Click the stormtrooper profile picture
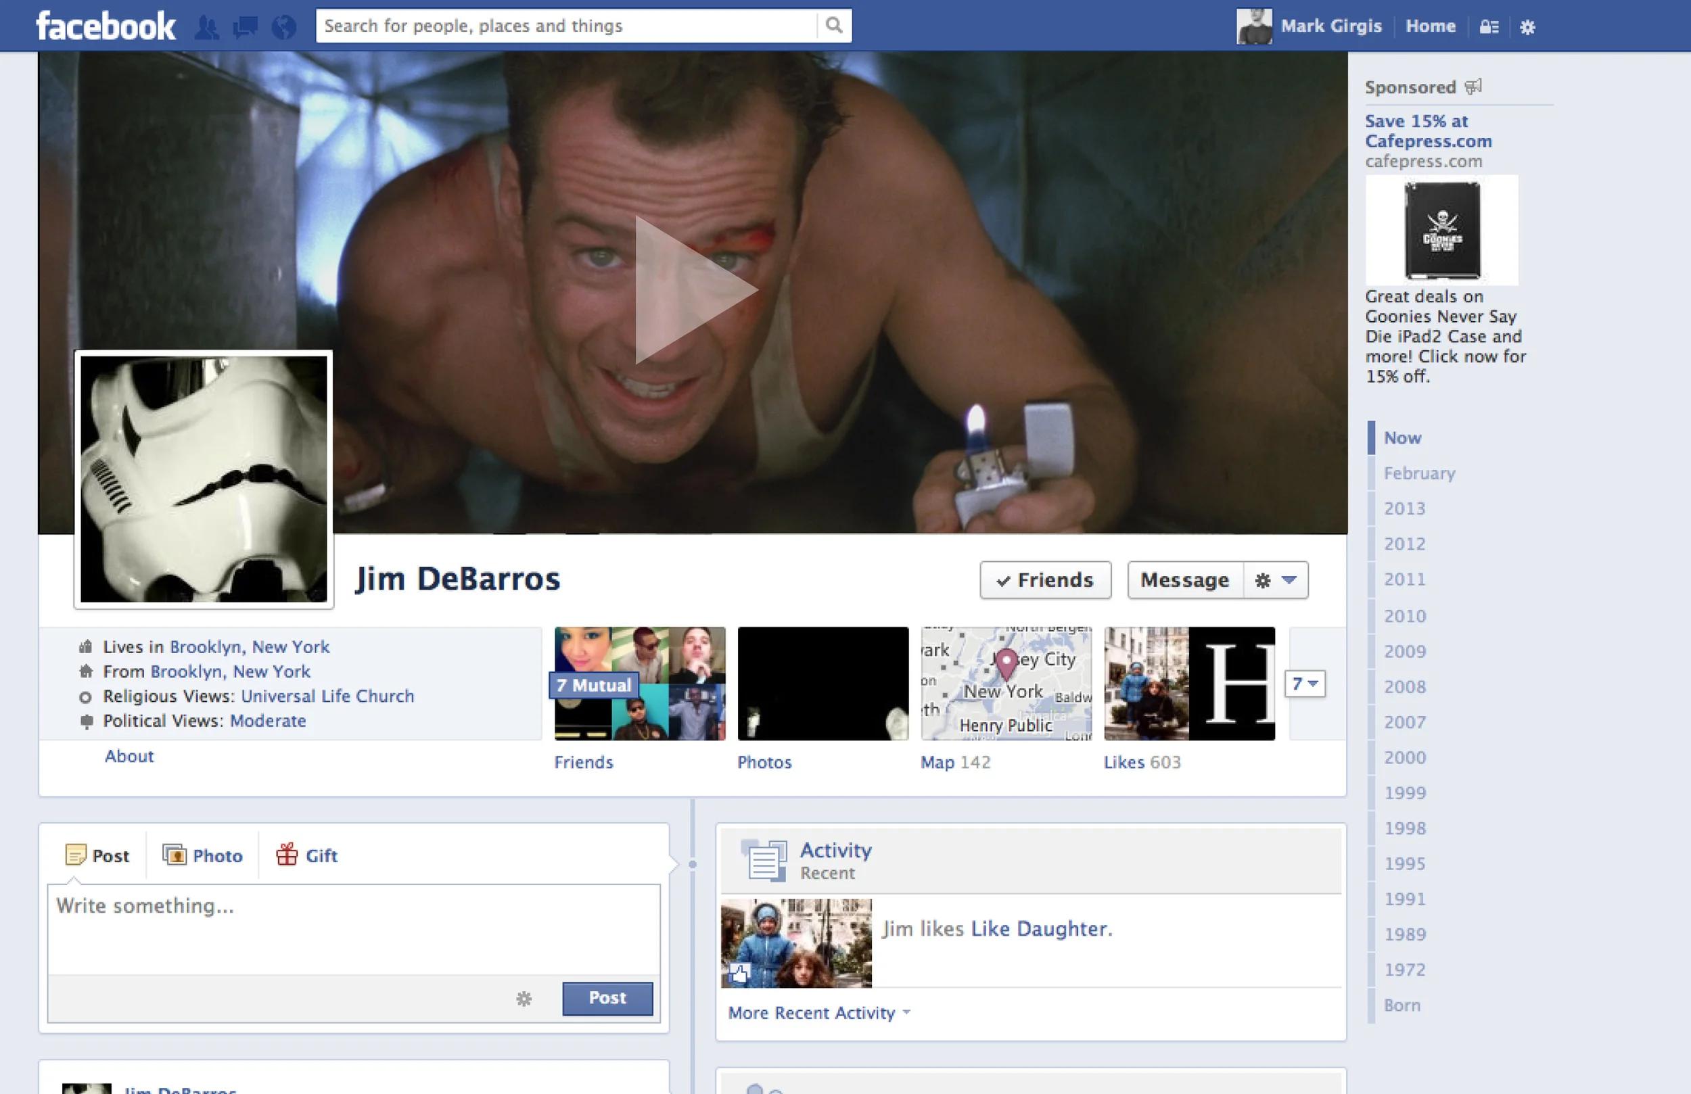The height and width of the screenshot is (1094, 1691). point(204,479)
